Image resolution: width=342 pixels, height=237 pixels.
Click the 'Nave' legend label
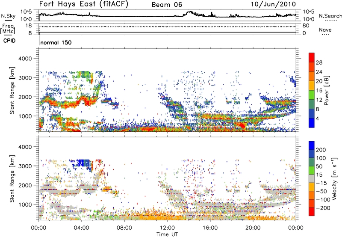(x=325, y=30)
